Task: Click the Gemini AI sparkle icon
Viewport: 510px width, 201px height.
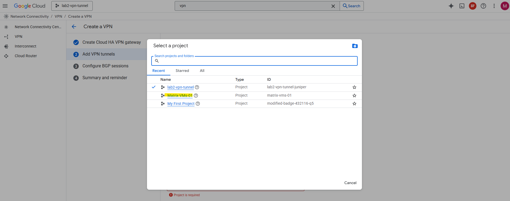Action: (x=451, y=6)
